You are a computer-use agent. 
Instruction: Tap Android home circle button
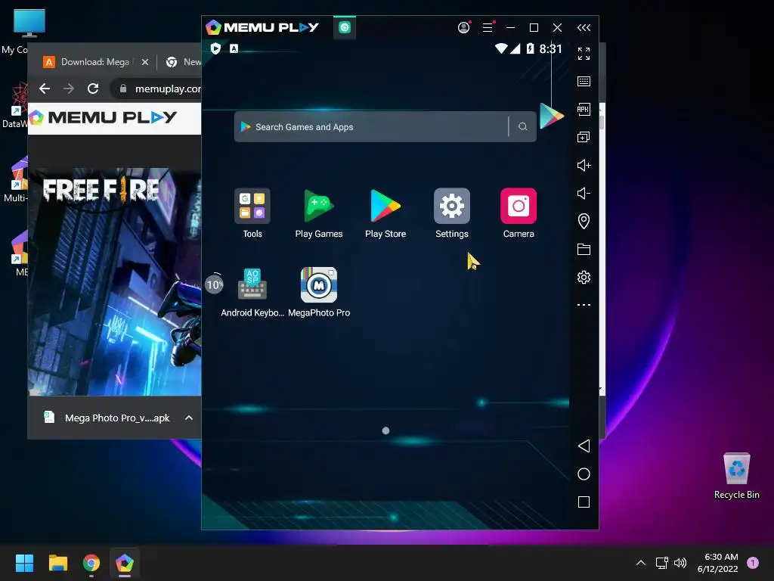pyautogui.click(x=584, y=474)
